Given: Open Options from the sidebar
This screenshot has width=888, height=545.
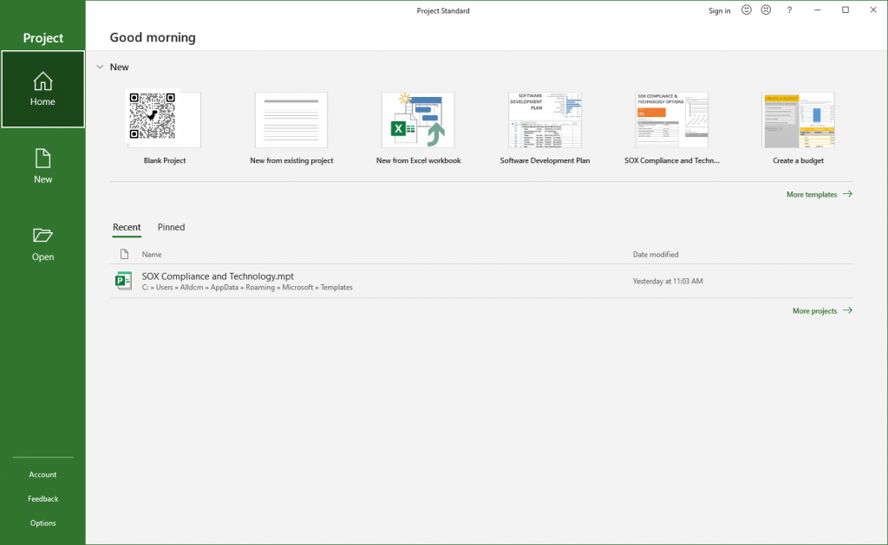Looking at the screenshot, I should coord(42,522).
